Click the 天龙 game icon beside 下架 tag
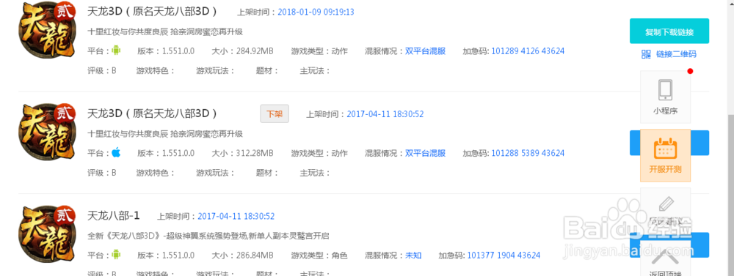Viewport: 734px width, 276px height. click(x=46, y=133)
